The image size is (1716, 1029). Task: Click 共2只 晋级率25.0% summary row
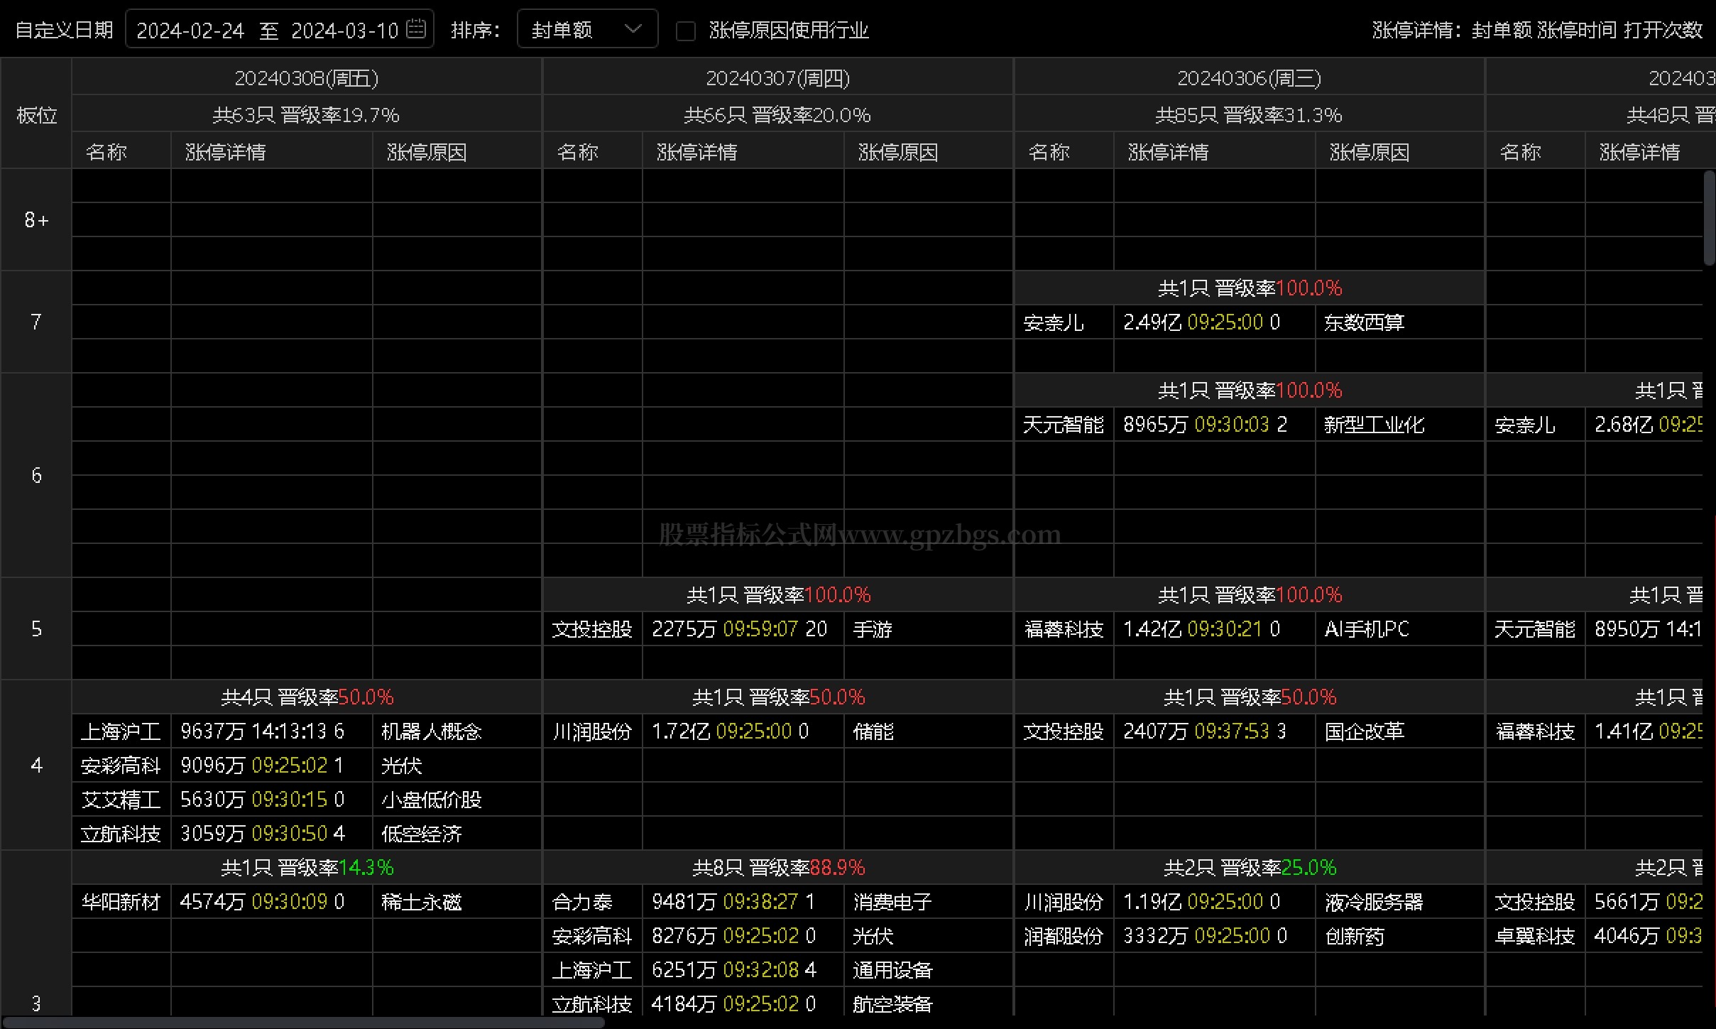pos(1250,868)
